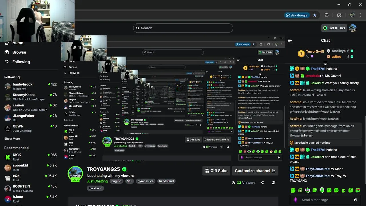This screenshot has width=366, height=206.
Task: Select the backbend tag
Action: pos(95,188)
